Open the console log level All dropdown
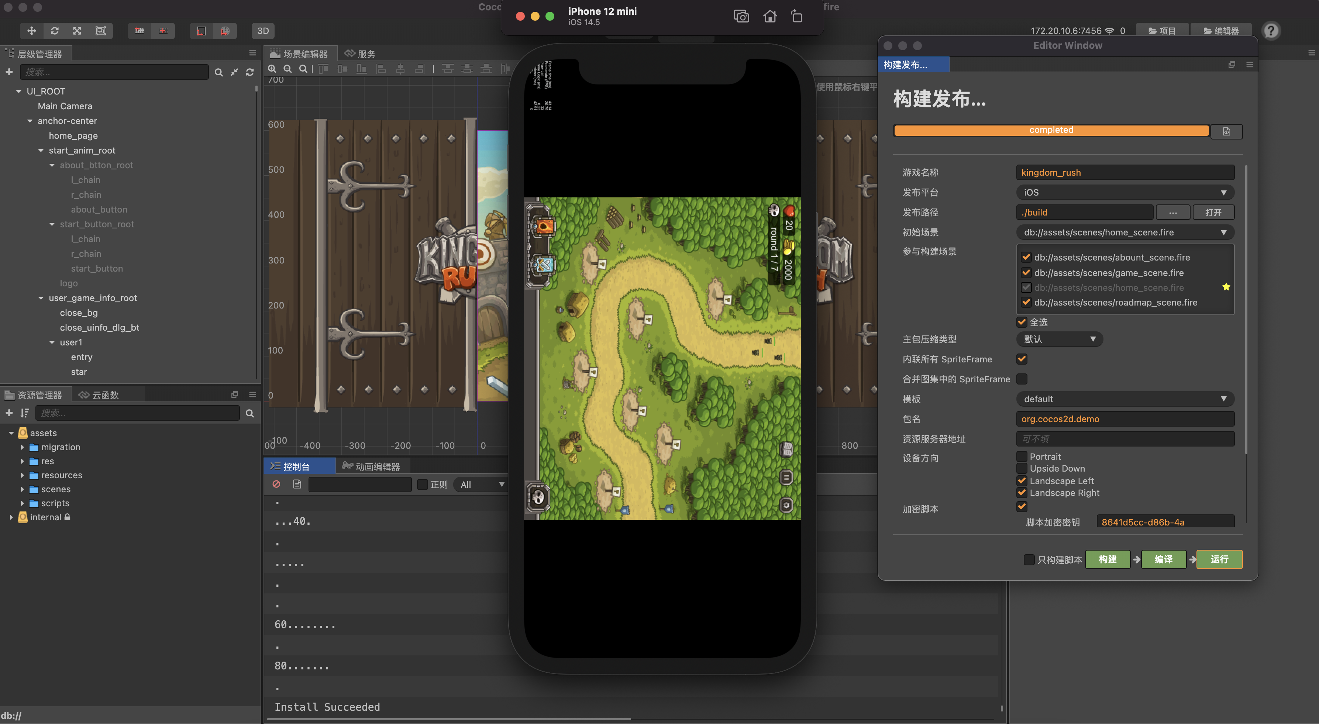This screenshot has width=1319, height=724. pyautogui.click(x=481, y=485)
